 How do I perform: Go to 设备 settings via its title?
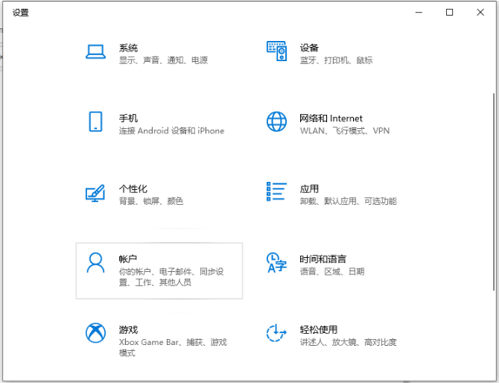pyautogui.click(x=309, y=48)
